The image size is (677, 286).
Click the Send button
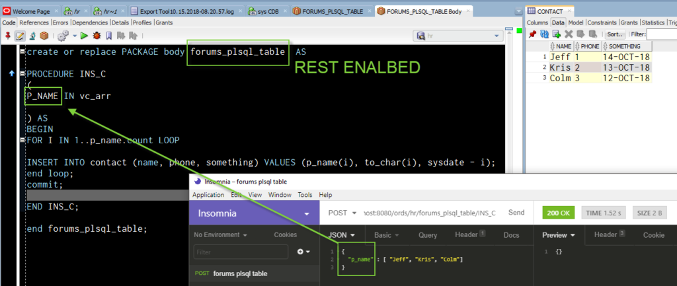516,213
